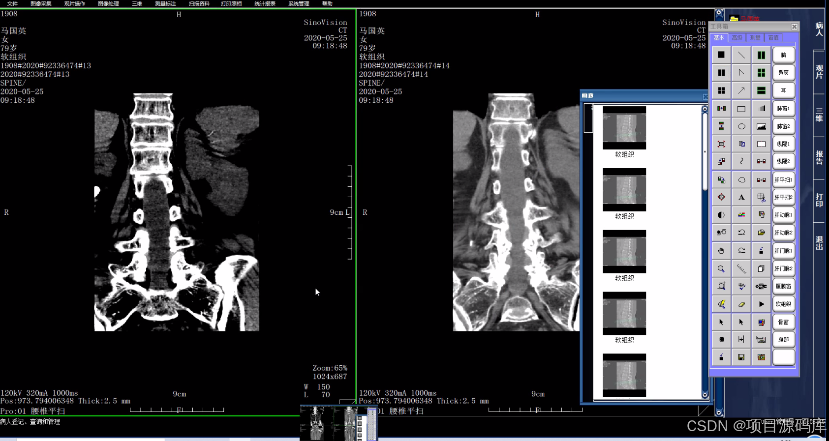Click the 退出 side panel button
Image resolution: width=829 pixels, height=441 pixels.
[x=819, y=243]
